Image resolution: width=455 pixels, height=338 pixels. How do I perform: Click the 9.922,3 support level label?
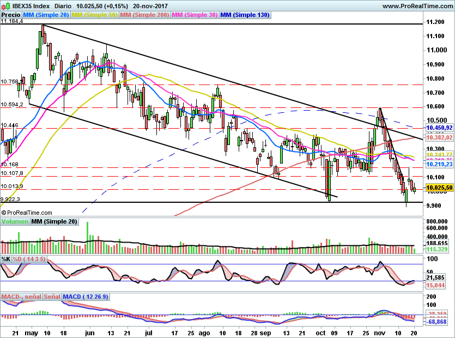pos(10,199)
